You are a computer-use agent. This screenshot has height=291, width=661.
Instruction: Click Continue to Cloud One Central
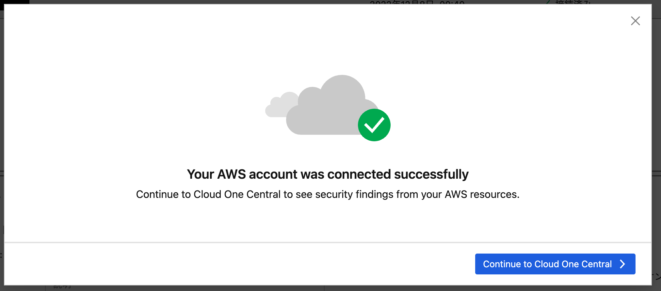(x=555, y=264)
